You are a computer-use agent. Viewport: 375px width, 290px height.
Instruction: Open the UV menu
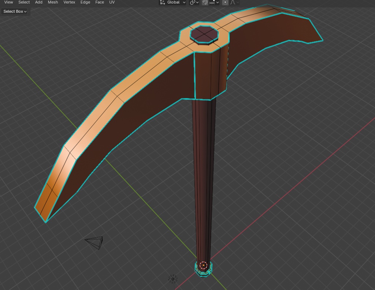click(x=112, y=2)
